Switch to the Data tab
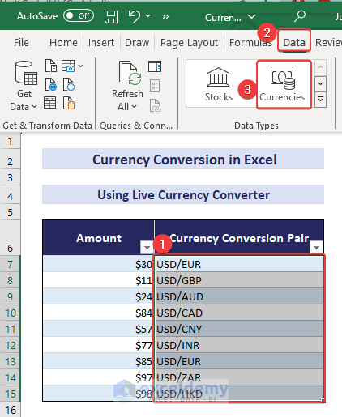 click(x=294, y=43)
